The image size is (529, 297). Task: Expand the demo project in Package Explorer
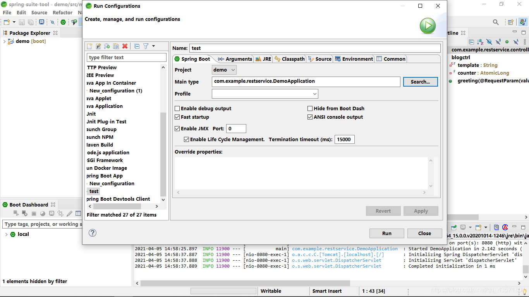pyautogui.click(x=4, y=41)
